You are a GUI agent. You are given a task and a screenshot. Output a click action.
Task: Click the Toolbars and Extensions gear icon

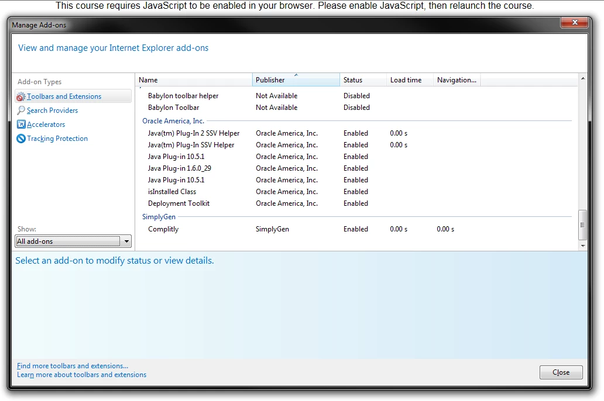pos(21,96)
